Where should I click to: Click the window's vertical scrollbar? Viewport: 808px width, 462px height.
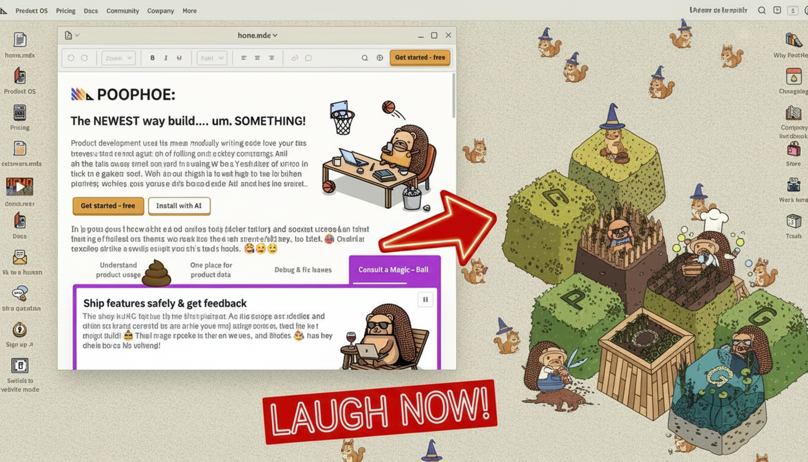click(x=454, y=96)
